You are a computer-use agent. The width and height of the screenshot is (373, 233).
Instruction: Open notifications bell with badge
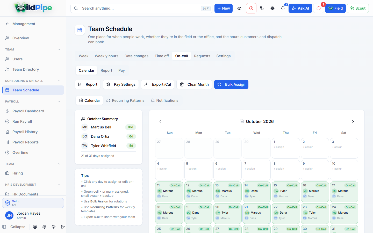point(283,8)
